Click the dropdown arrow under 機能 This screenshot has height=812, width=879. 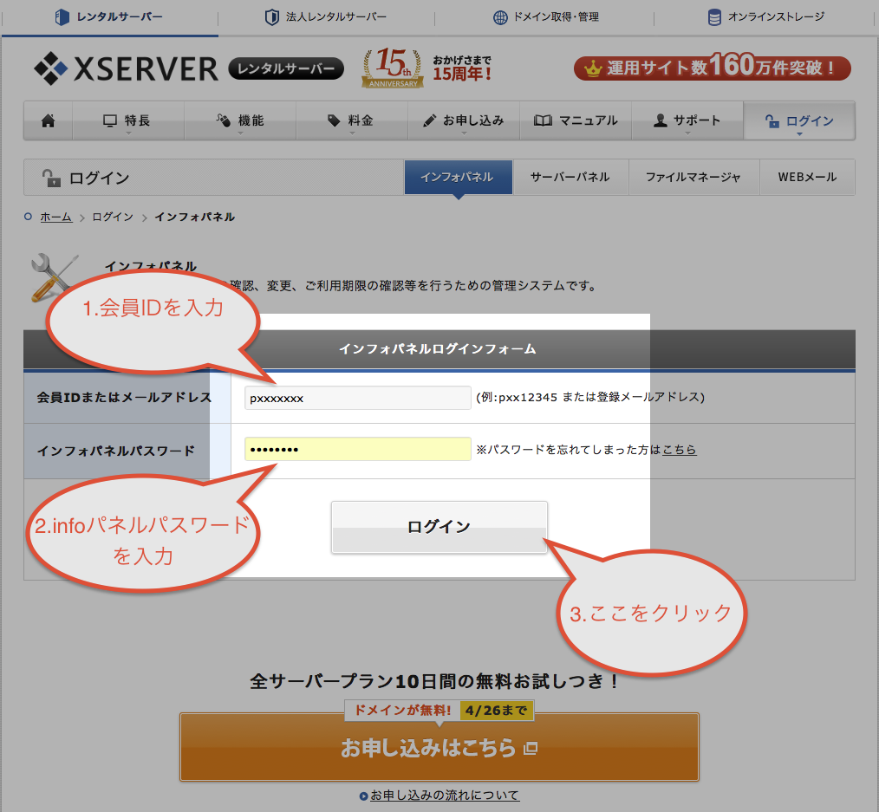coord(240,133)
